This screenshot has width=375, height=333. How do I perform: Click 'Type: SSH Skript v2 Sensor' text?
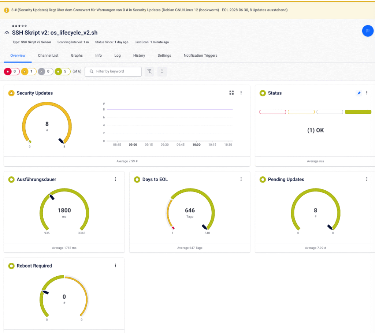32,42
